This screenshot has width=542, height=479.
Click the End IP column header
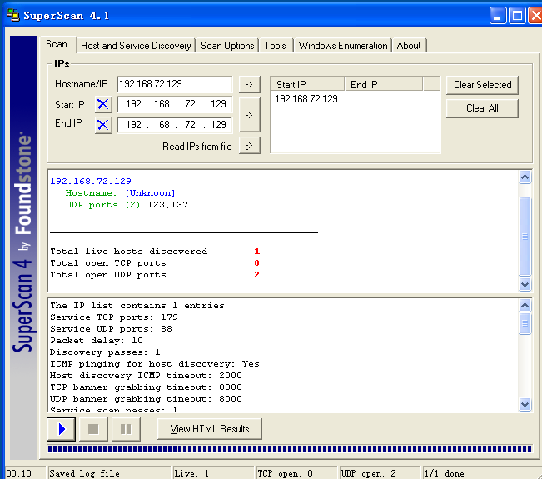point(383,84)
